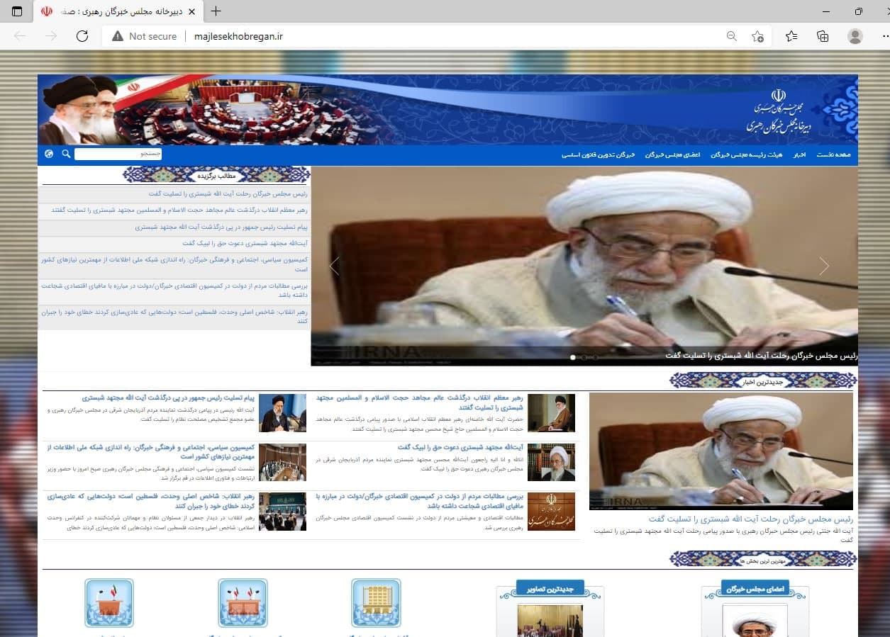
Task: Add this page to favorites star icon
Action: point(757,36)
